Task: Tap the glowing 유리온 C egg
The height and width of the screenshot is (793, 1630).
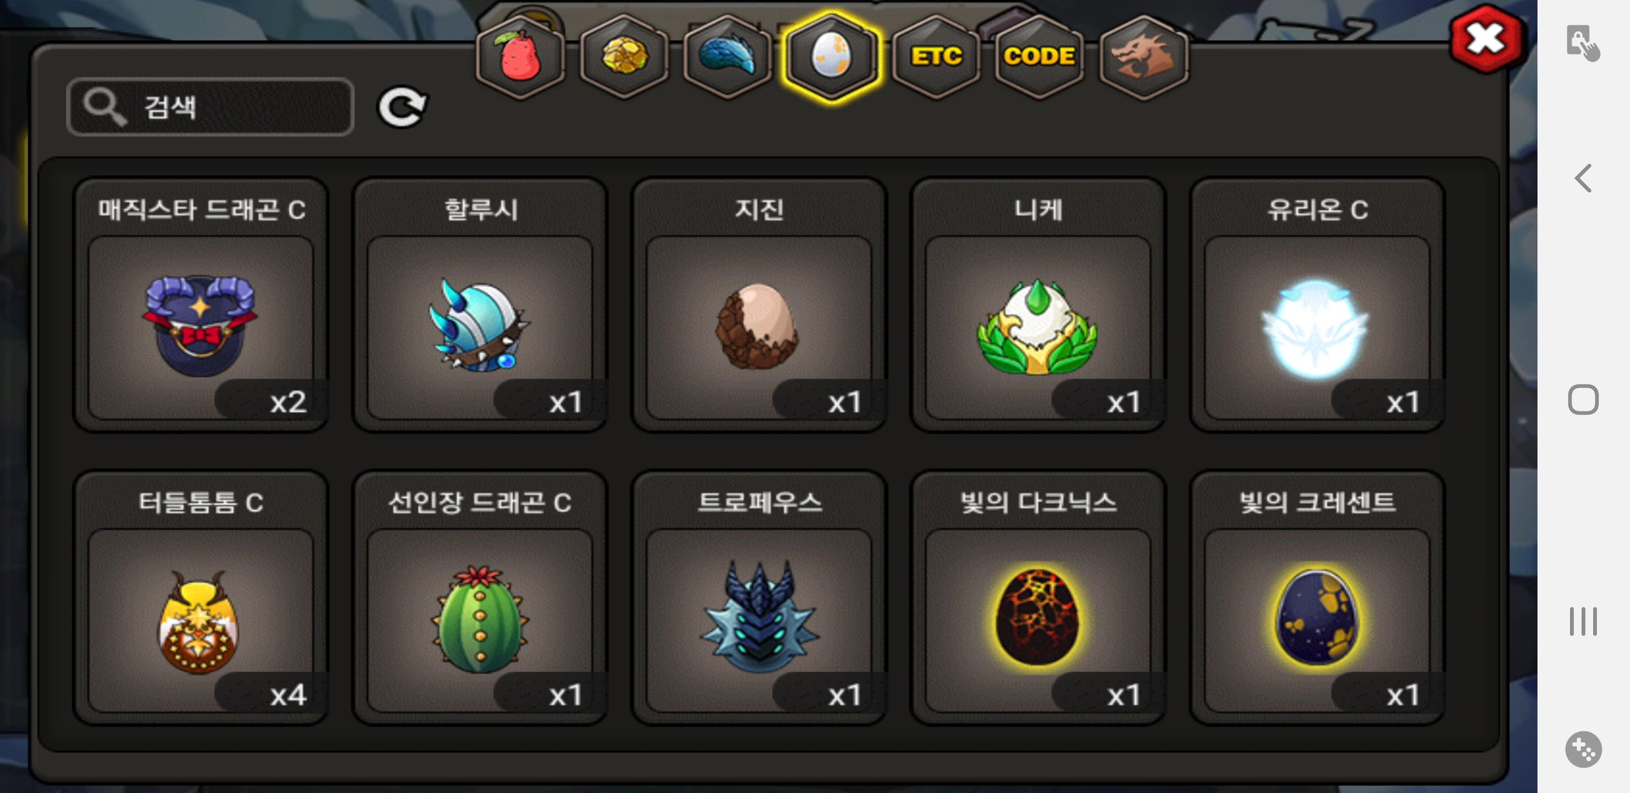Action: [x=1317, y=305]
